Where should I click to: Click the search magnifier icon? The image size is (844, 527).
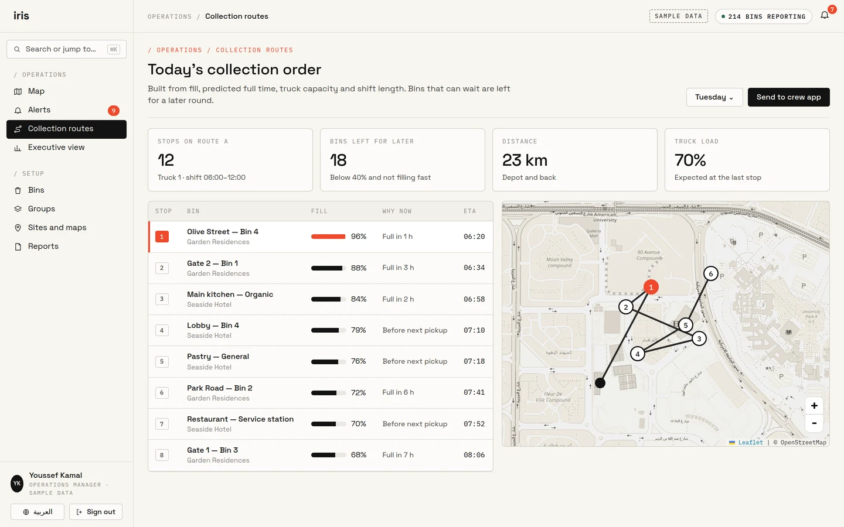coord(17,49)
